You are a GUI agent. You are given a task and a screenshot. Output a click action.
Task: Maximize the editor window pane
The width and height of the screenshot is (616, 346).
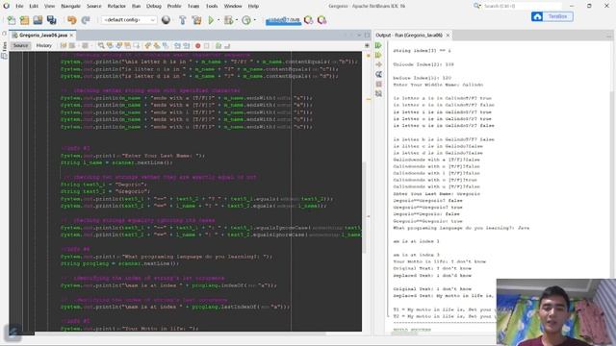click(x=367, y=36)
